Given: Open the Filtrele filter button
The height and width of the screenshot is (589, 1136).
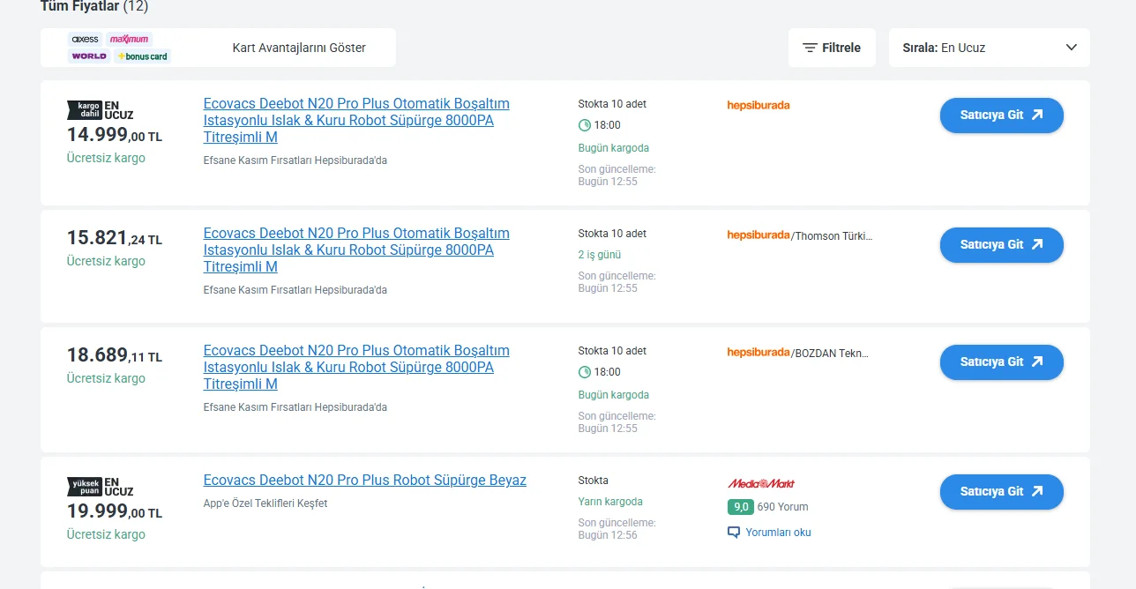Looking at the screenshot, I should 832,48.
